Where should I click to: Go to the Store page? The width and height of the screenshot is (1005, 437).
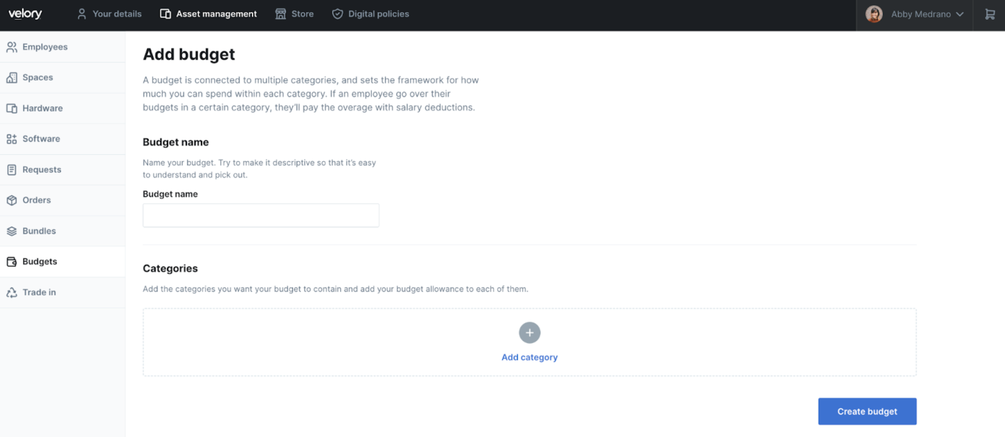294,14
